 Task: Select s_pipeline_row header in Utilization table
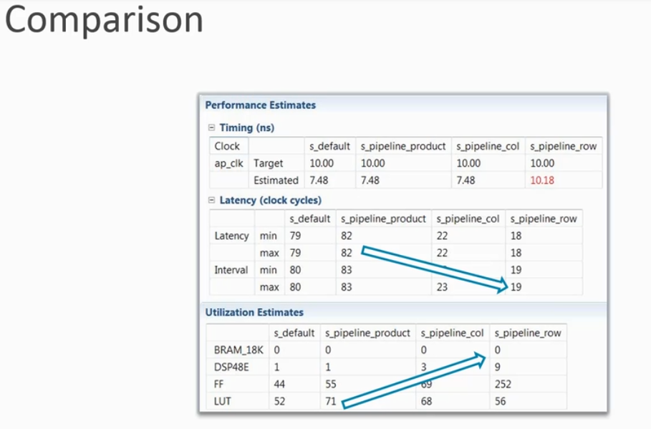[x=528, y=333]
